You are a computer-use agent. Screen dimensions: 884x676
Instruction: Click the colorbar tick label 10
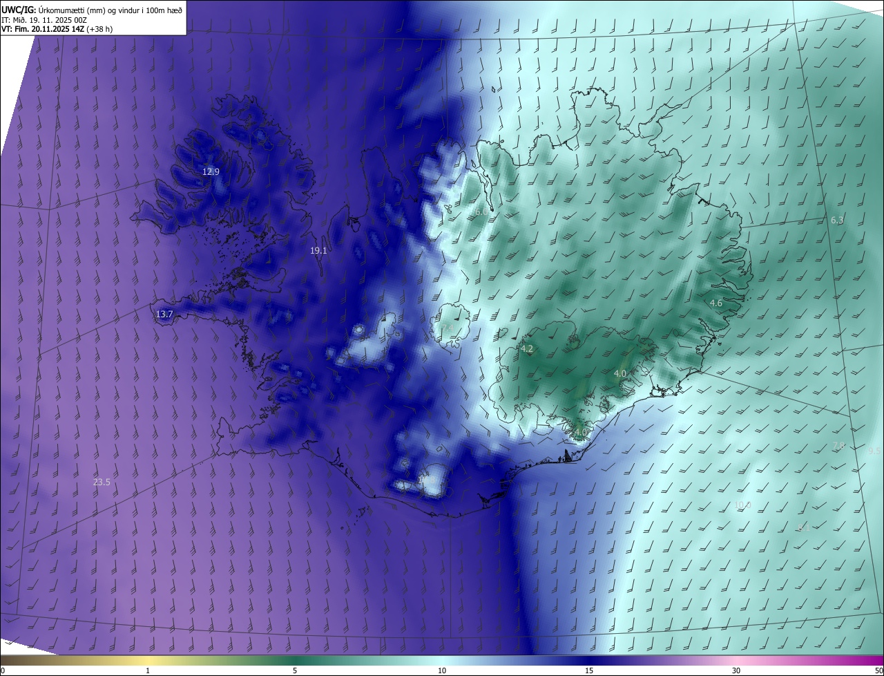coord(442,670)
